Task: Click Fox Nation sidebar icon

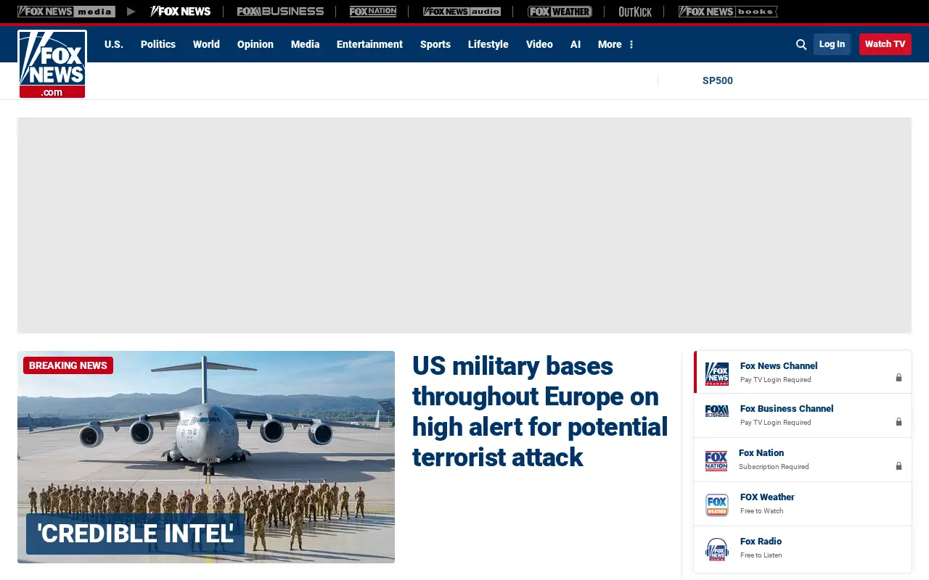Action: (x=716, y=460)
